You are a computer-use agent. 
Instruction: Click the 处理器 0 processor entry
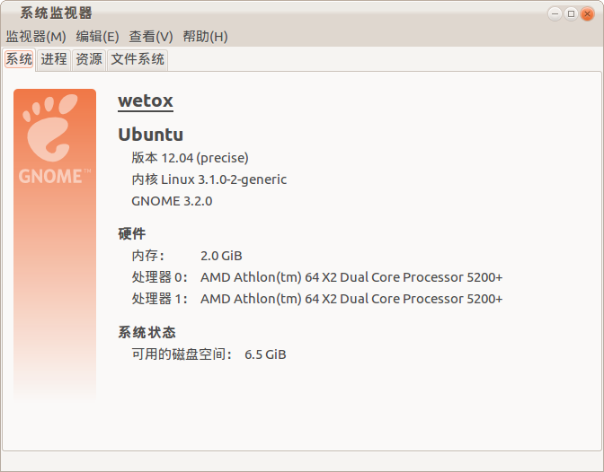click(317, 277)
